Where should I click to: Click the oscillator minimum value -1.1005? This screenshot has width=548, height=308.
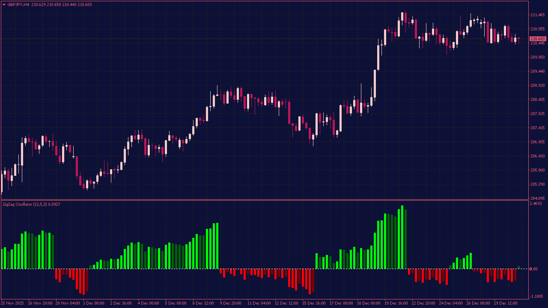(536, 296)
